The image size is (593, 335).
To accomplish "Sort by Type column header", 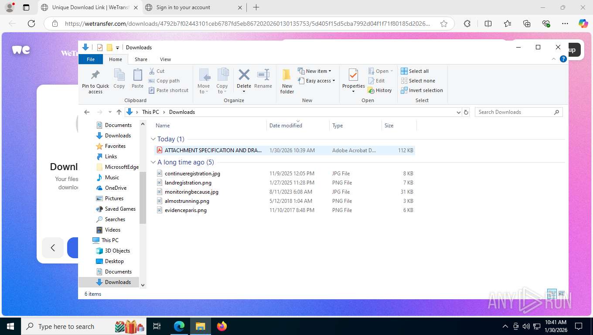I will (x=355, y=126).
